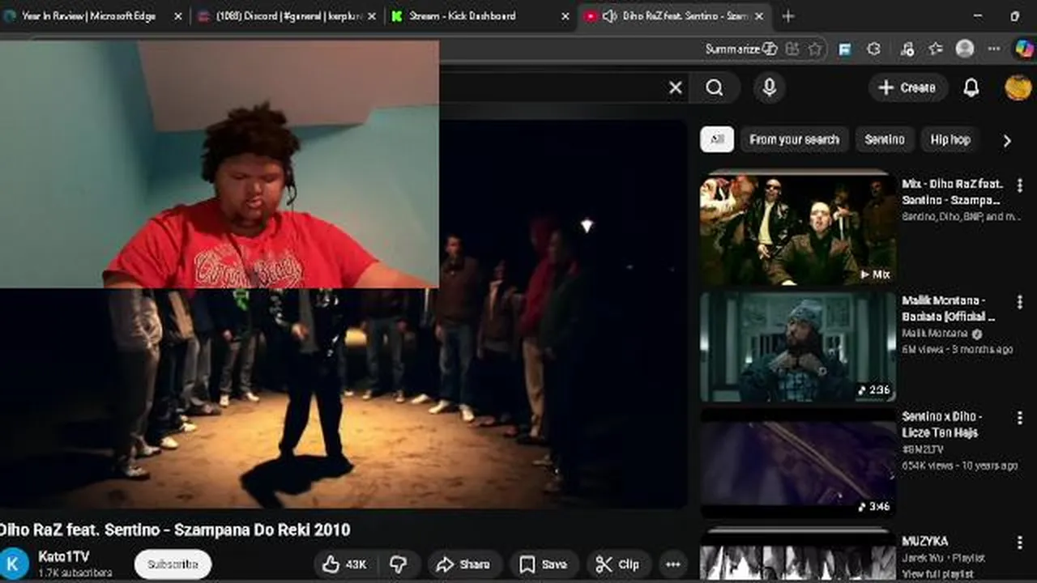1037x583 pixels.
Task: Open the MUZYKA playlist thumbnail
Action: click(798, 555)
